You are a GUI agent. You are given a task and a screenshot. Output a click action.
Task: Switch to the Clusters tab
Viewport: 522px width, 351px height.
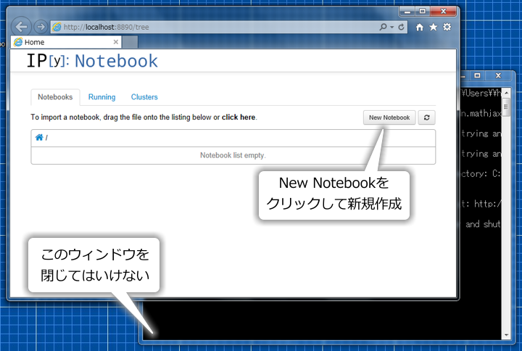pos(144,97)
